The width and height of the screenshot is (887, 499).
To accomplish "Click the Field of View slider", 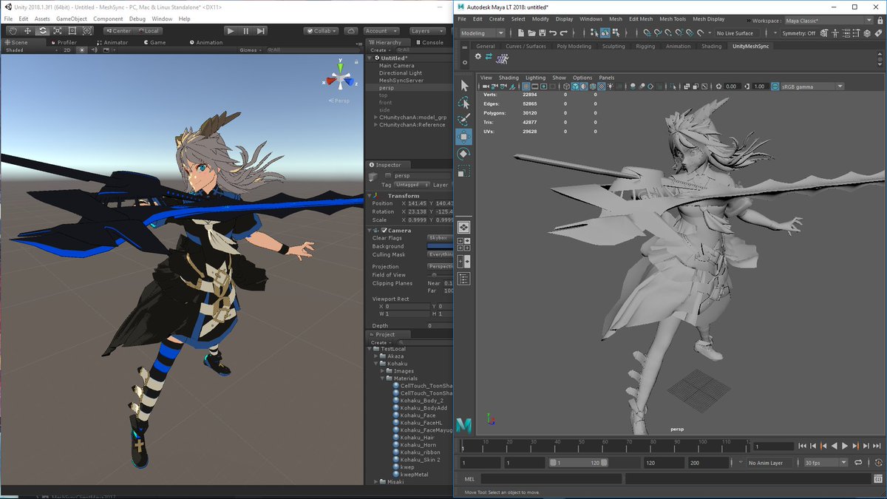I will (440, 275).
